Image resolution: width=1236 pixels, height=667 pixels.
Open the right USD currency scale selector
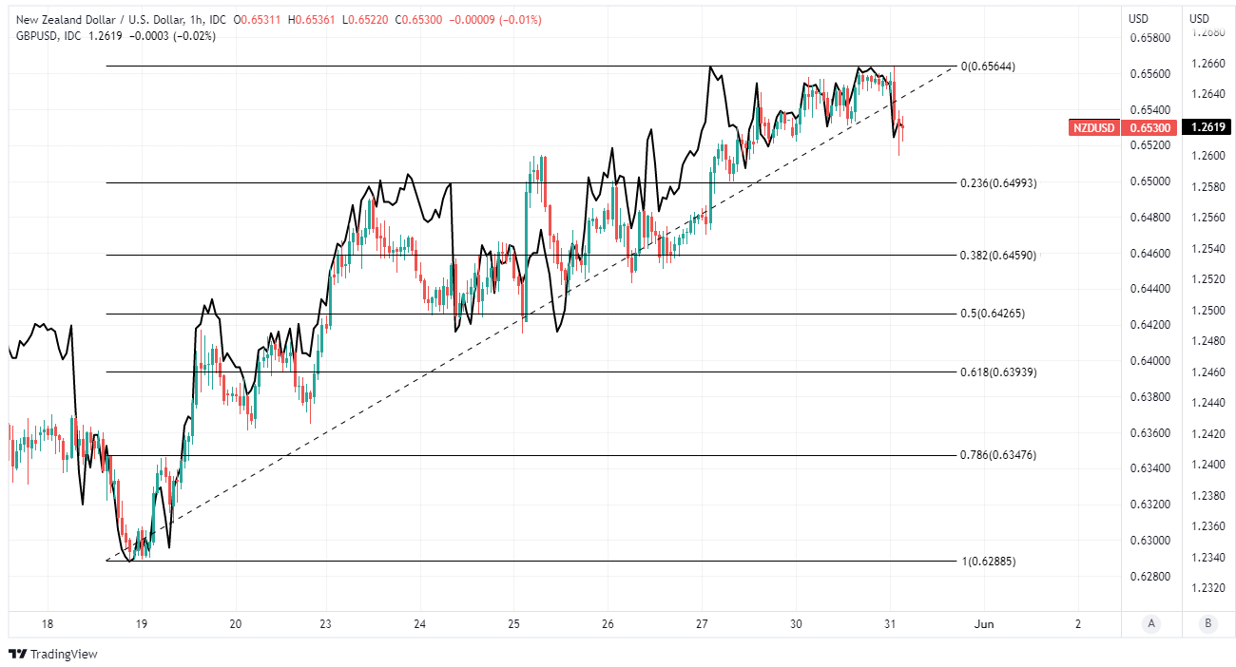[1200, 19]
